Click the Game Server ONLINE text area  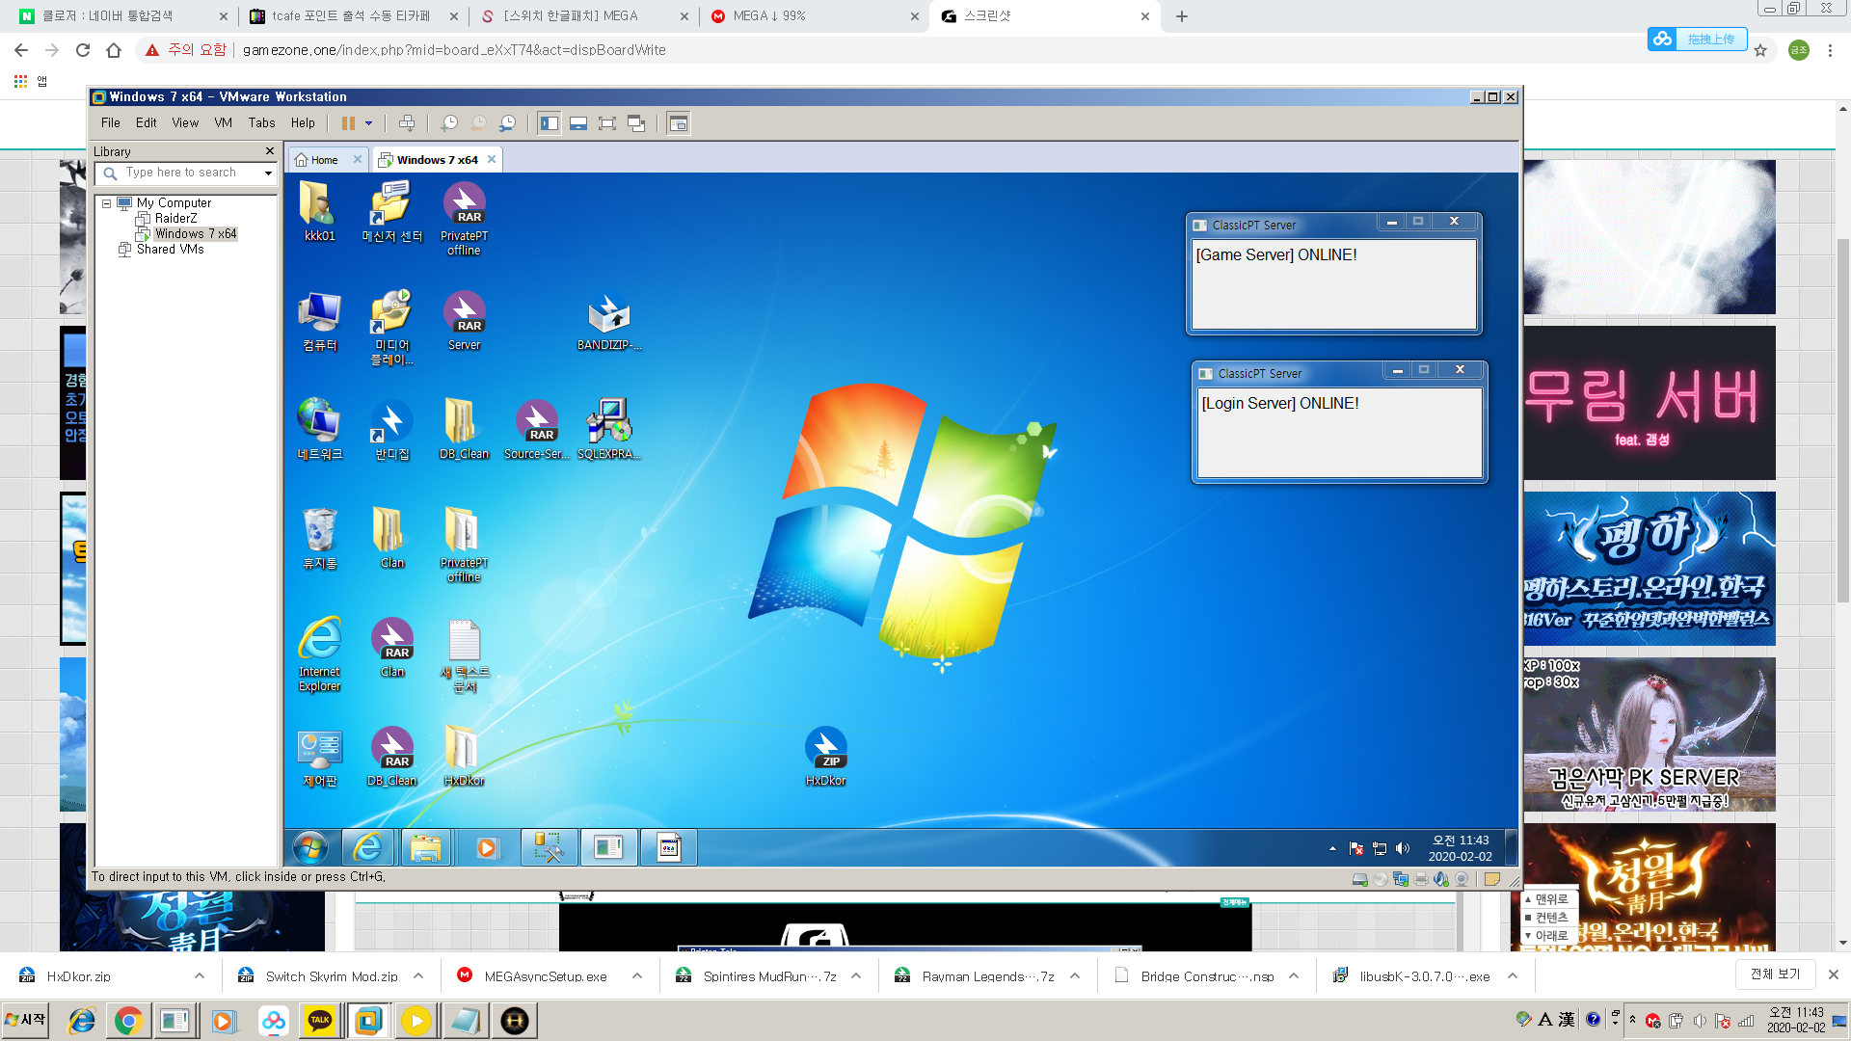click(x=1333, y=283)
